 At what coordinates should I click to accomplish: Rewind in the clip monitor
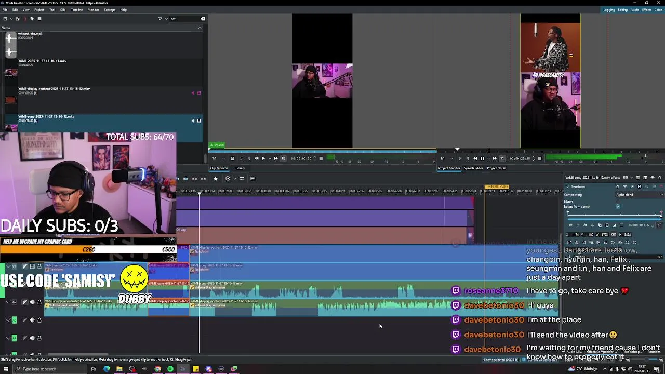point(256,158)
